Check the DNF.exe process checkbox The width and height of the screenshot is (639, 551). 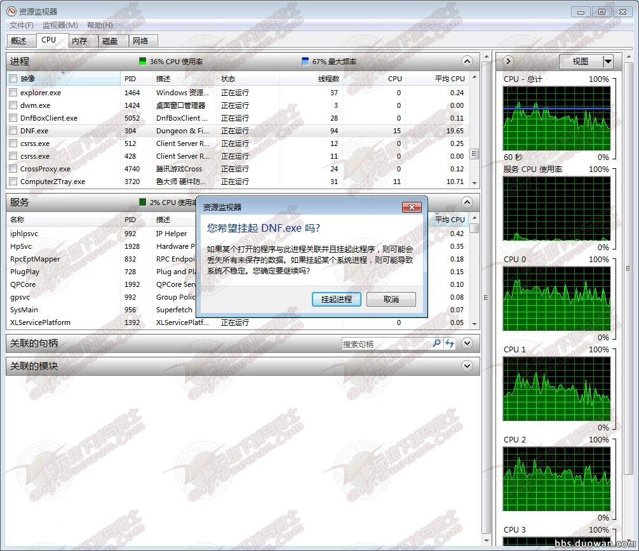(13, 131)
